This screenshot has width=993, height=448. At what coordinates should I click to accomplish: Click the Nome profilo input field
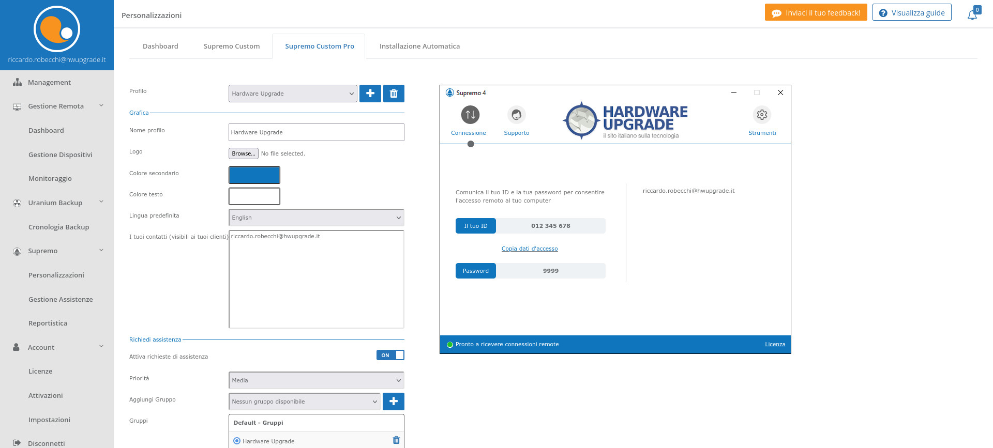pos(316,132)
